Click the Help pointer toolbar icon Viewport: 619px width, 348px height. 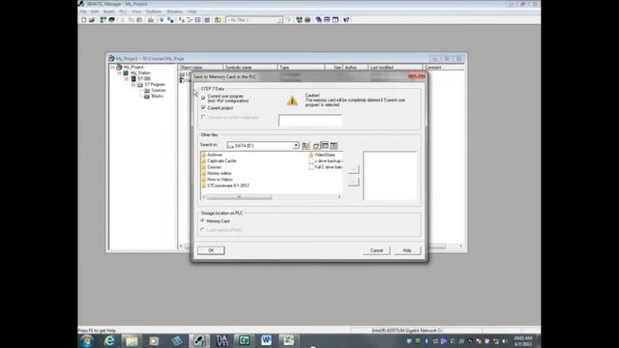[x=346, y=19]
